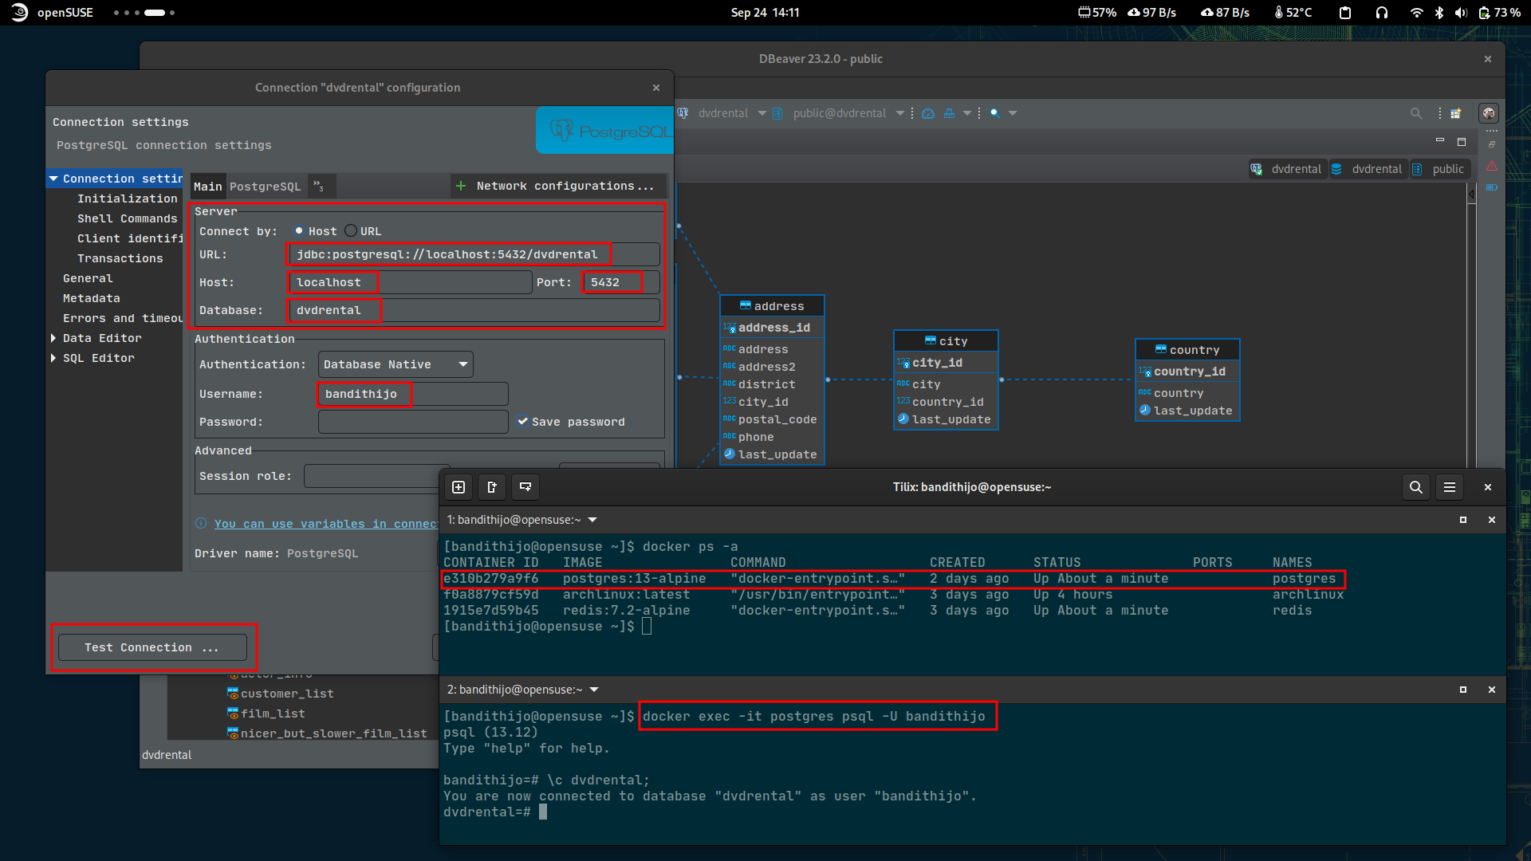Split the Tilix terminal to the right
Image resolution: width=1531 pixels, height=861 pixels.
[x=492, y=487]
